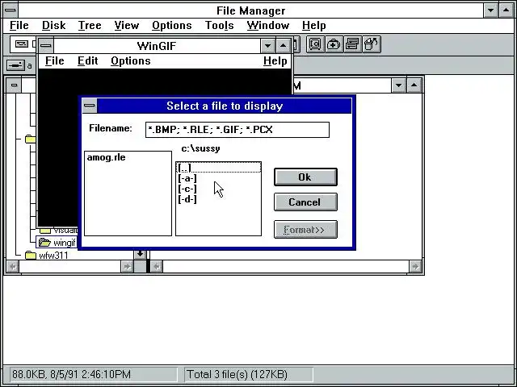Screen dimensions: 517x387
Task: Click the Total 3 file(s) (127KB) status text
Action: point(237,374)
